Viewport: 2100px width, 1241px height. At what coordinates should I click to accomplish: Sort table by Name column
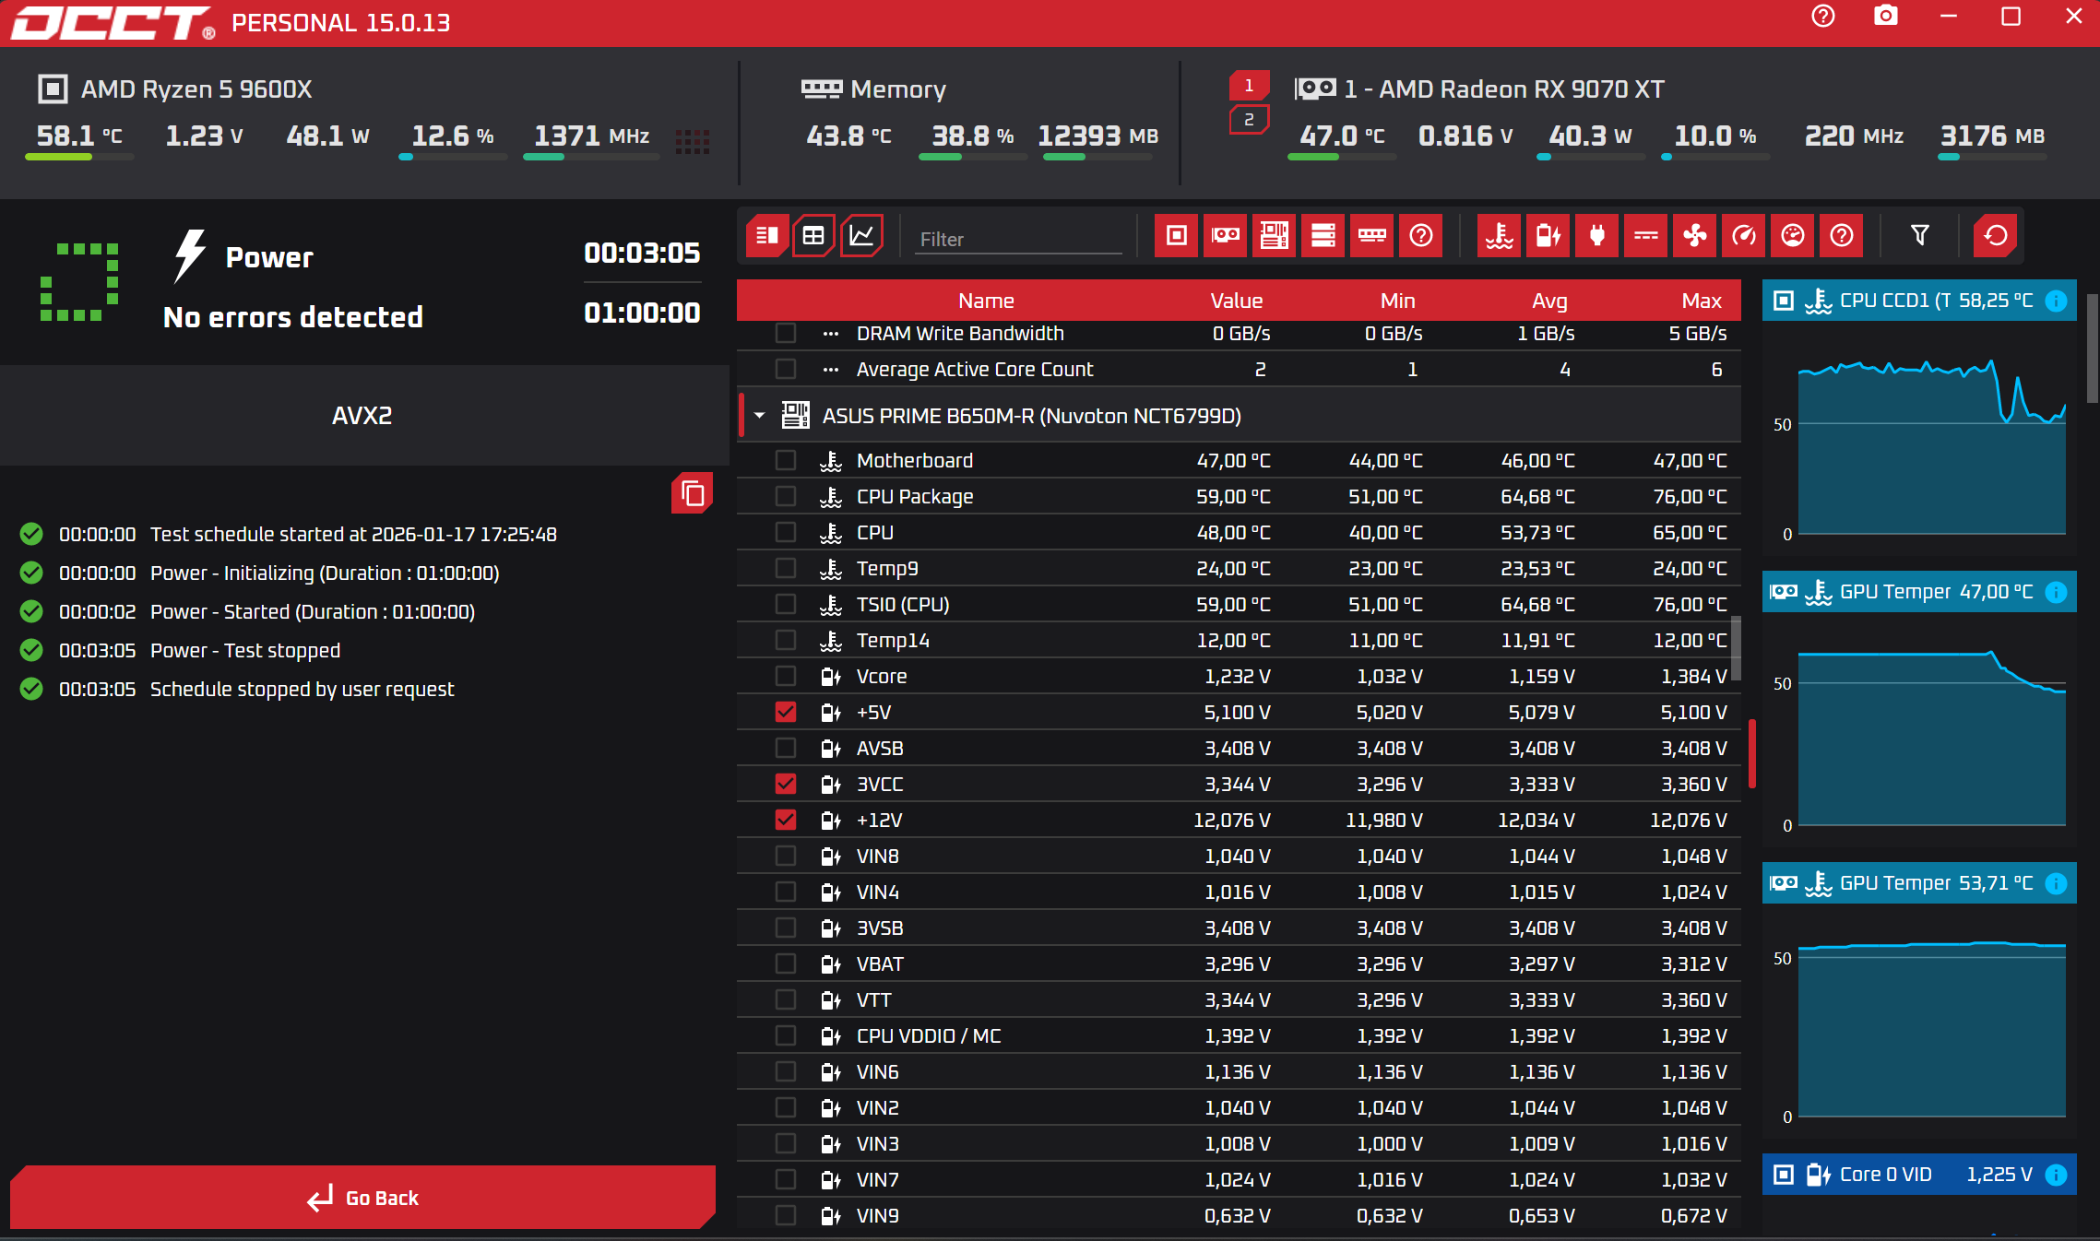coord(986,301)
